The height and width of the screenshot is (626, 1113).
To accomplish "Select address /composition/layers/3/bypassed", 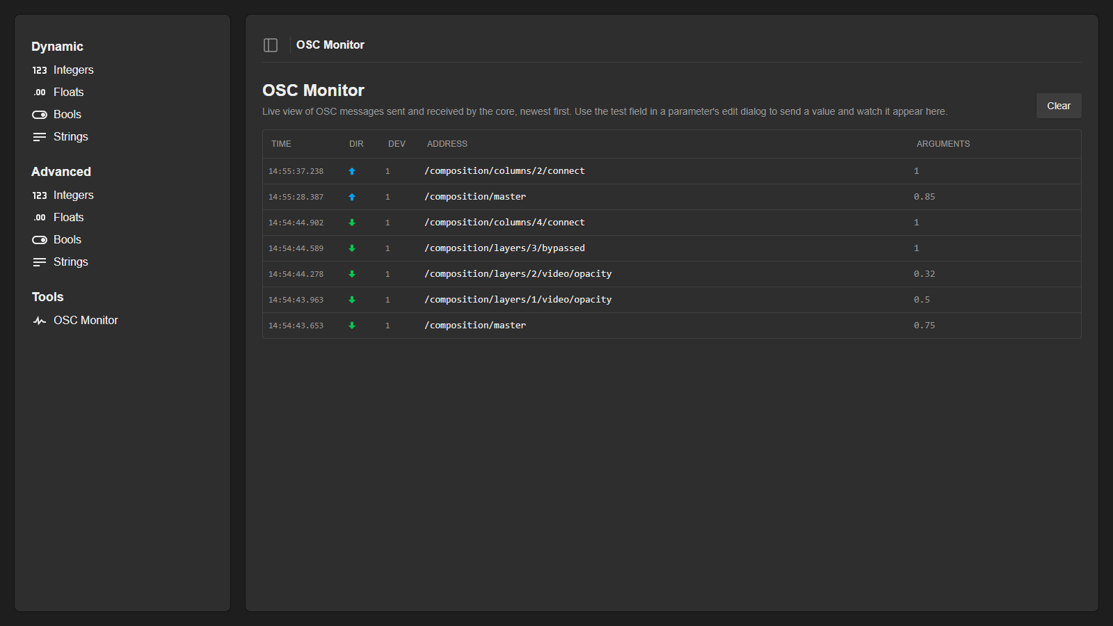I will tap(504, 248).
